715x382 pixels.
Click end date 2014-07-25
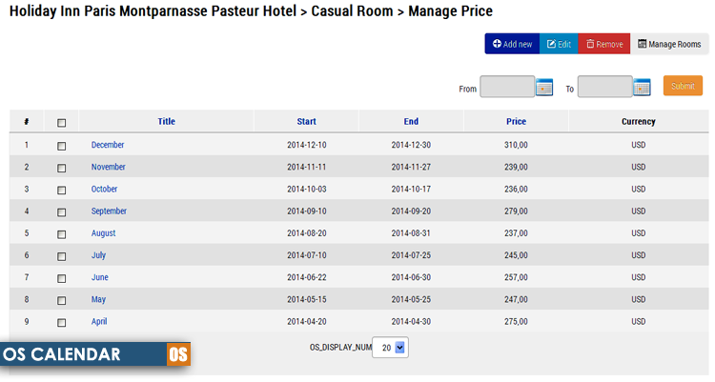[411, 255]
